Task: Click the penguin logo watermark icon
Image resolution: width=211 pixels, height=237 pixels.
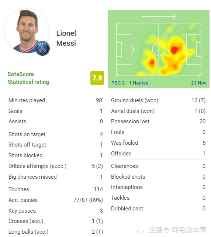Action: 141,230
